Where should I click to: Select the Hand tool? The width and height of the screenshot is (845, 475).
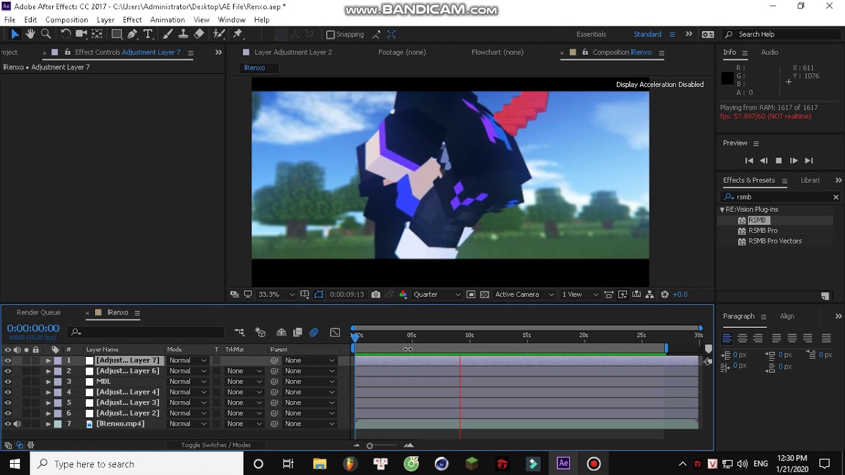click(x=30, y=34)
